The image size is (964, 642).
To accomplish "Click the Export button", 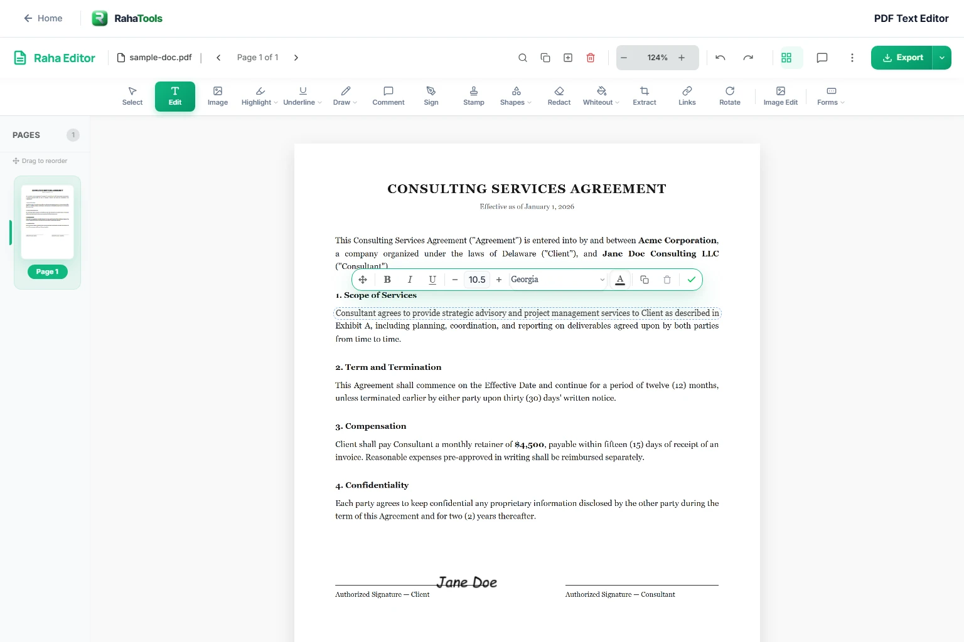I will pyautogui.click(x=902, y=58).
